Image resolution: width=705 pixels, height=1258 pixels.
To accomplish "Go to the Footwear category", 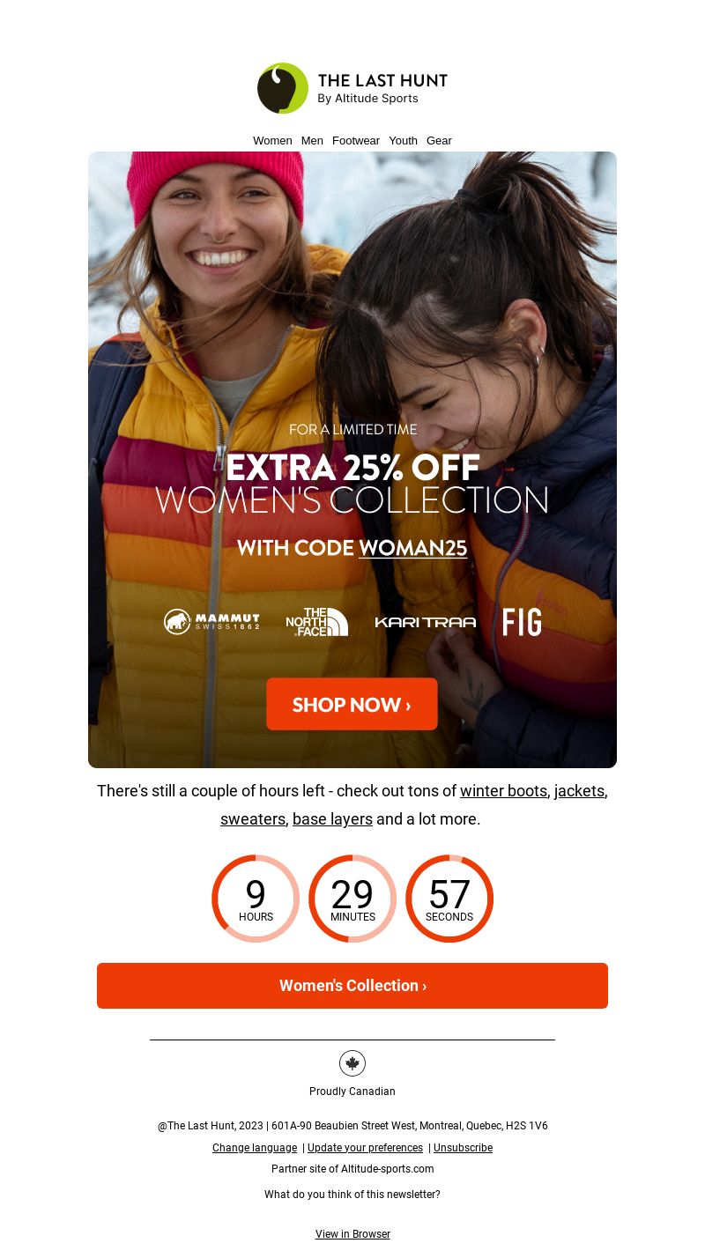I will click(x=356, y=141).
